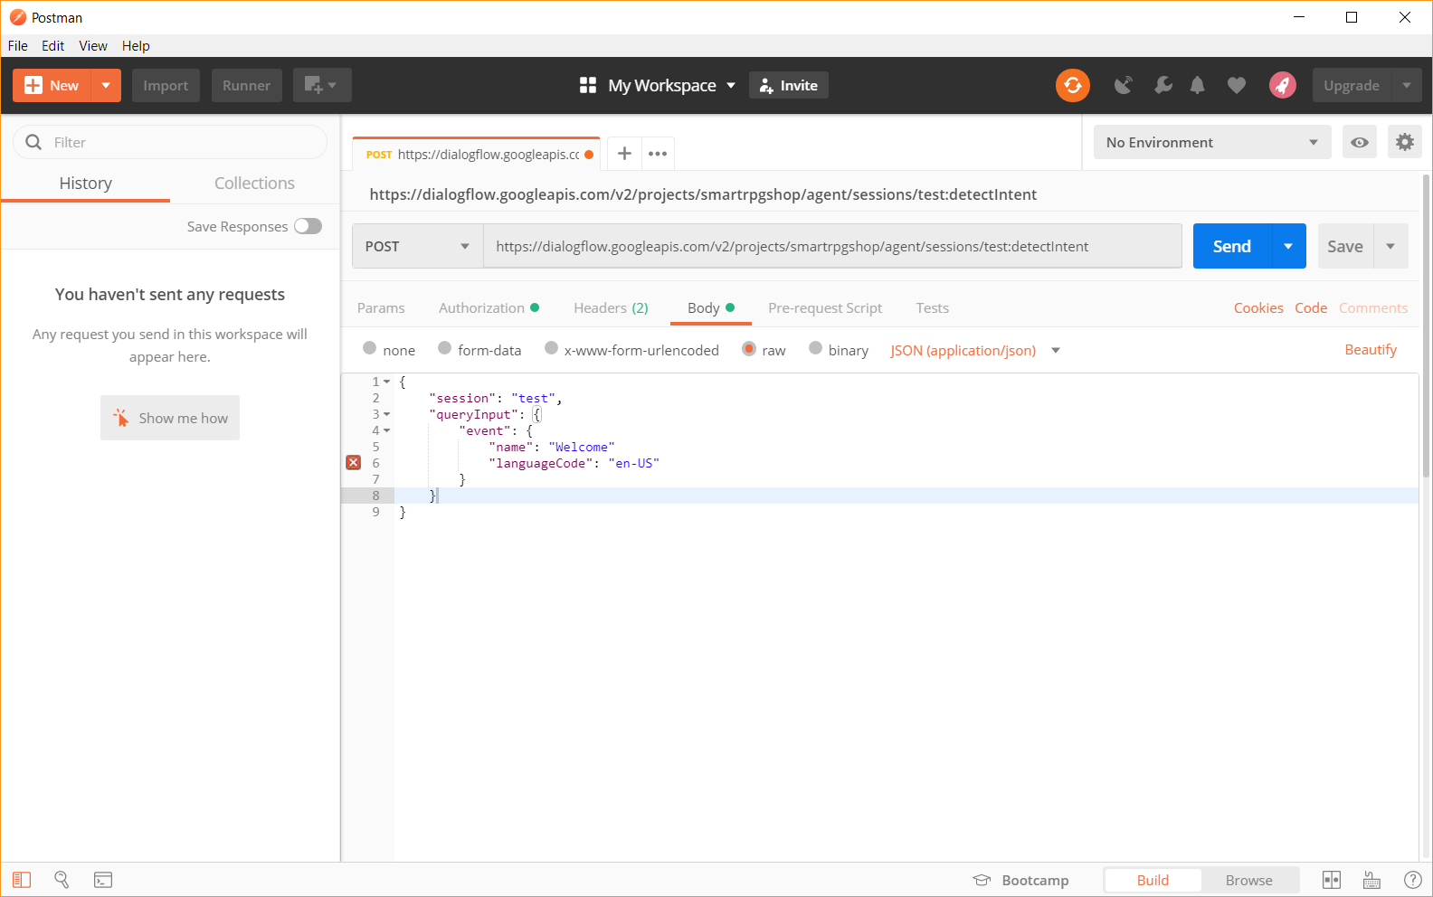Open settings wrench icon in header

point(1163,85)
